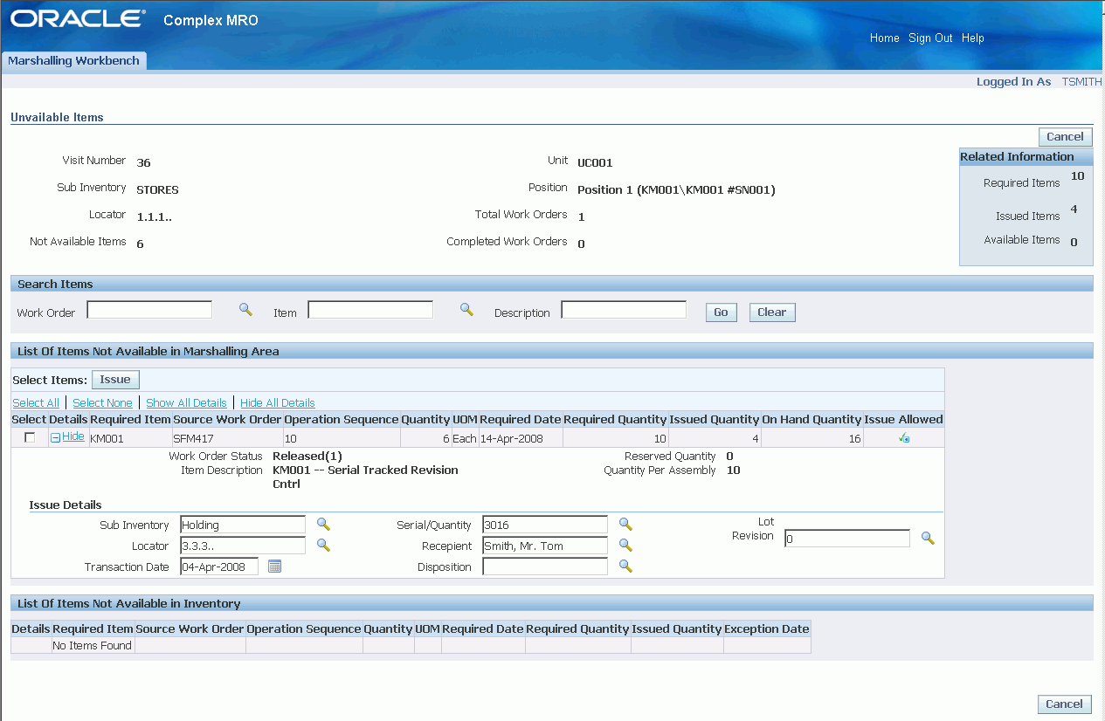Click the Transaction Date field 04-Apr-2008
The width and height of the screenshot is (1105, 721).
click(x=219, y=566)
